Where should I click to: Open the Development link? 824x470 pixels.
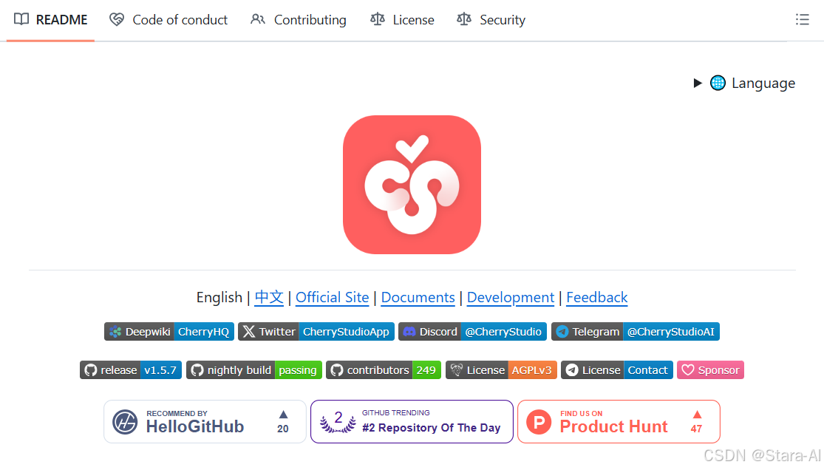click(510, 298)
